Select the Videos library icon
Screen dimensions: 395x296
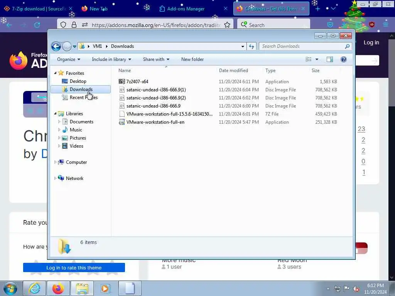pos(65,146)
